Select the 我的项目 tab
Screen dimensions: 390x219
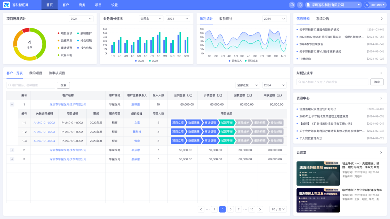pyautogui.click(x=36, y=73)
